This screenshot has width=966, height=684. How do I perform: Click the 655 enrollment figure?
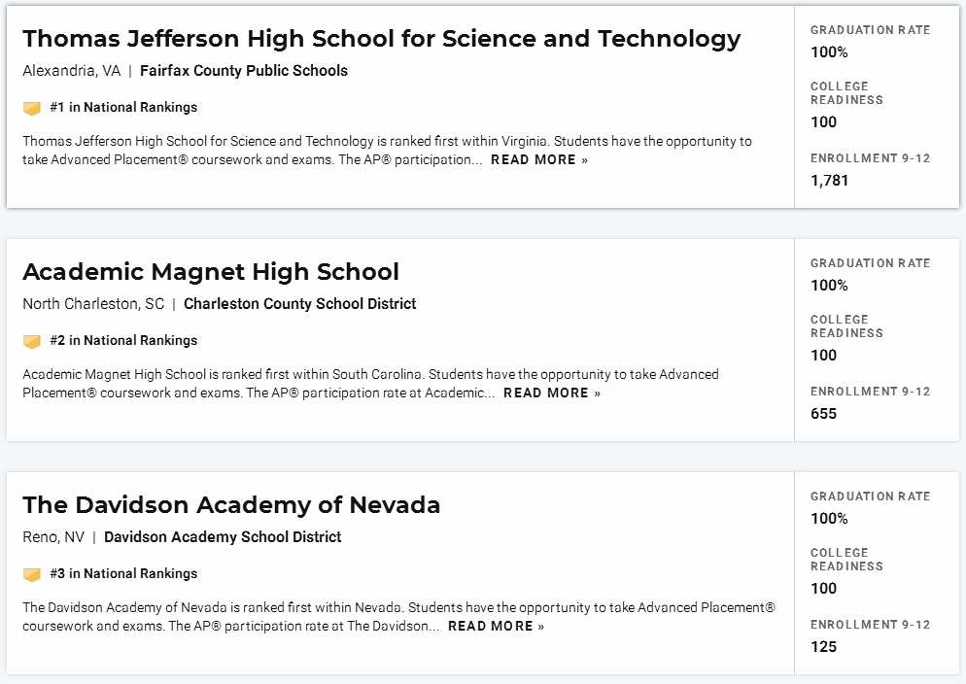[824, 414]
